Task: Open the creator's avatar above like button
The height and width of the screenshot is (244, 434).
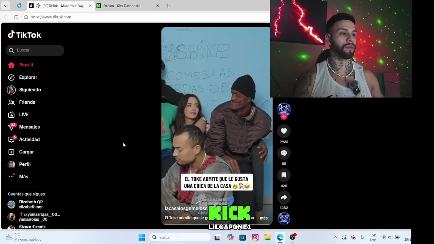Action: (x=284, y=109)
